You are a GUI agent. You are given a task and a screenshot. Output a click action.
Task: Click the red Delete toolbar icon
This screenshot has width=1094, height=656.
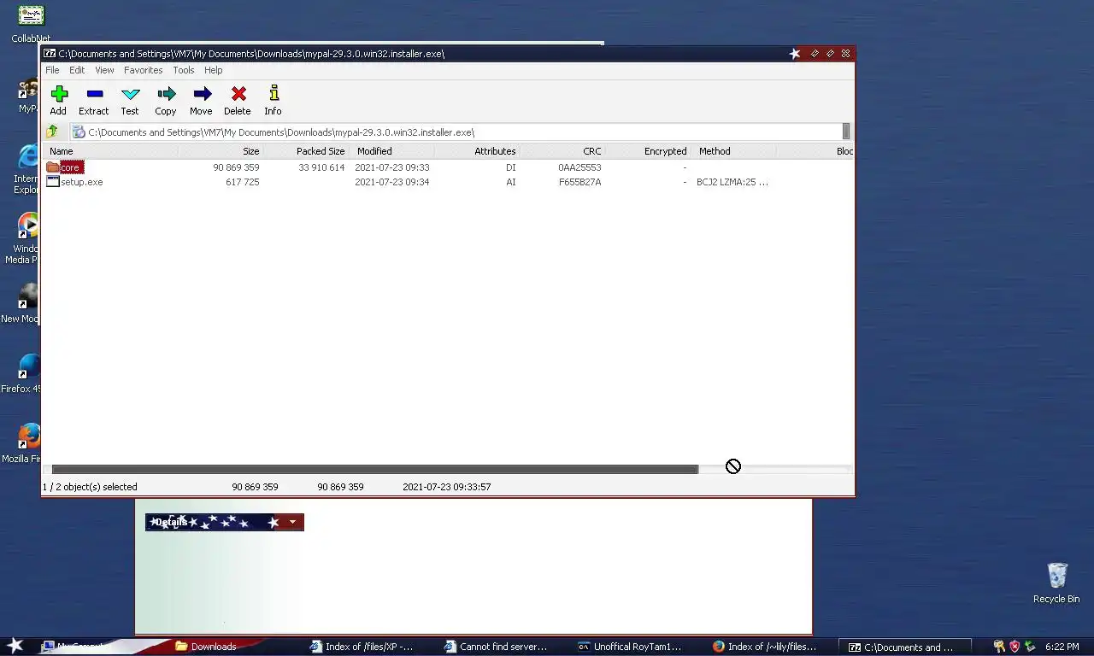point(238,94)
